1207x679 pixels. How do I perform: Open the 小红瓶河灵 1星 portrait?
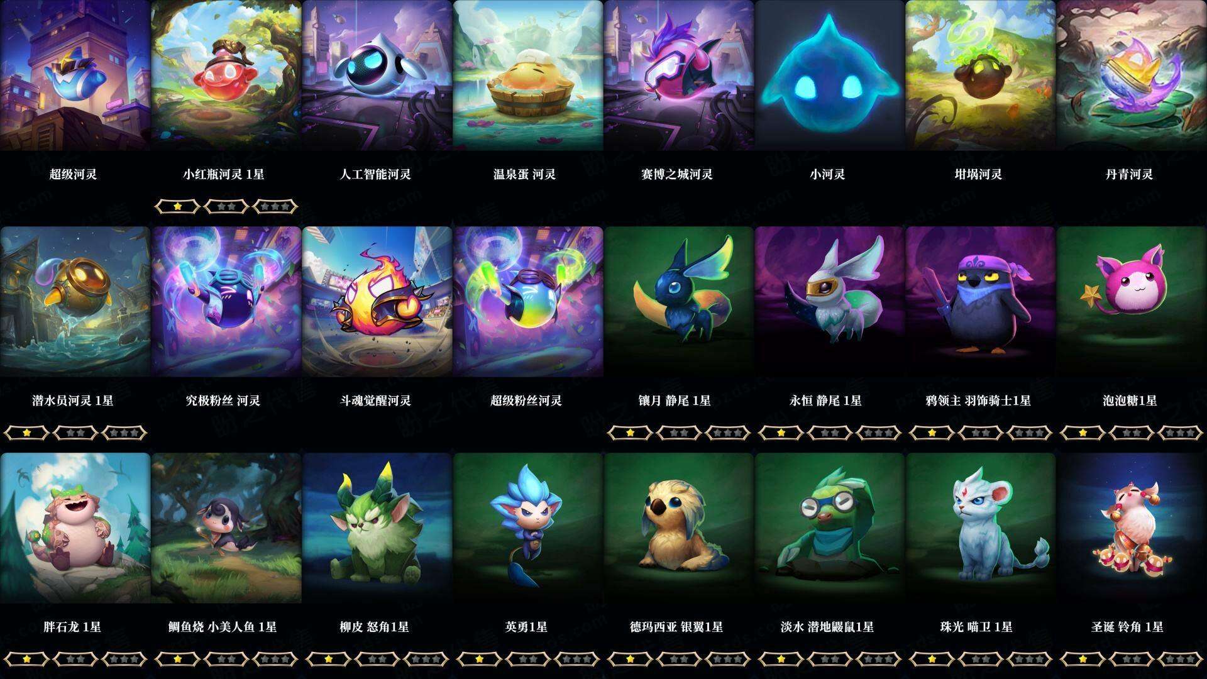pyautogui.click(x=226, y=75)
